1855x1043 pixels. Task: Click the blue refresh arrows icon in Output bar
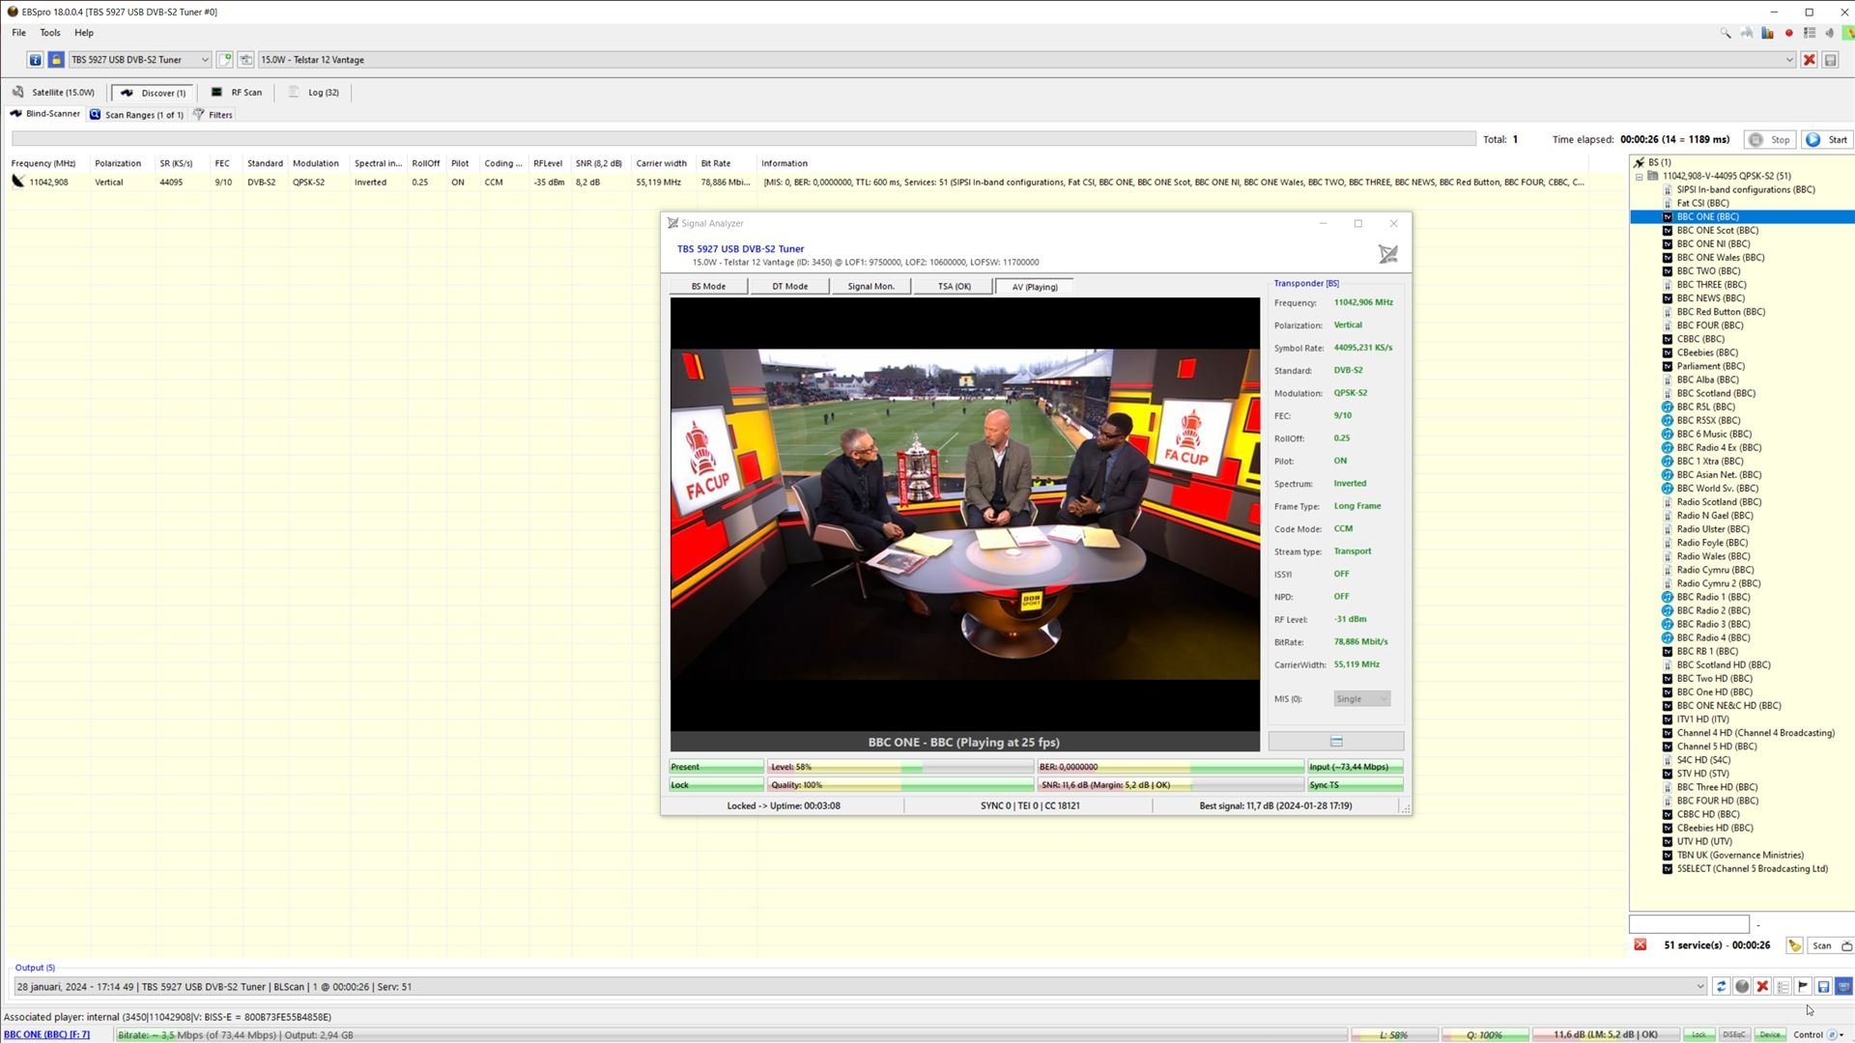[1721, 987]
